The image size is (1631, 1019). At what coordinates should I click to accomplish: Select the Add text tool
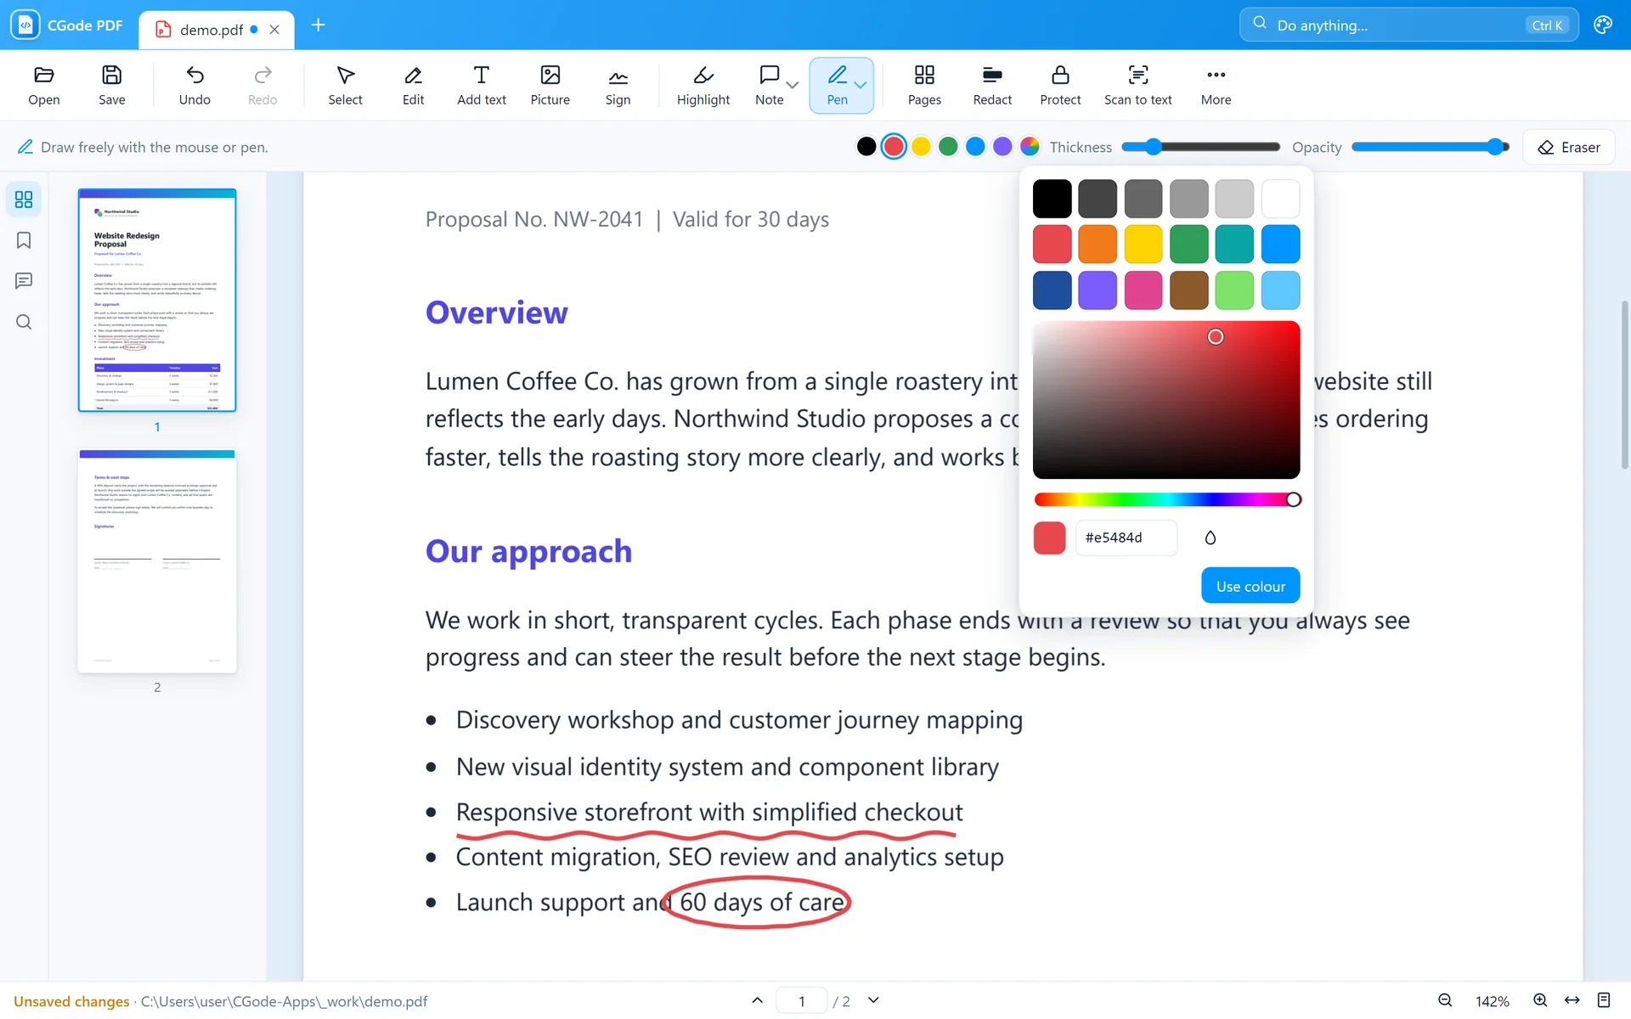[482, 85]
